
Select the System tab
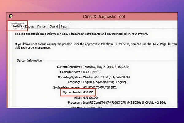click(17, 26)
